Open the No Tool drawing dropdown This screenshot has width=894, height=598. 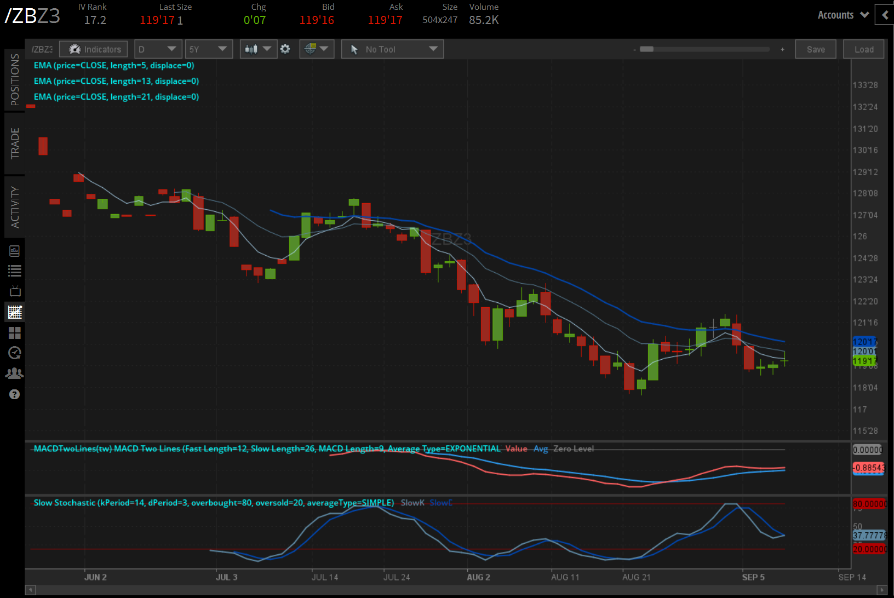392,49
